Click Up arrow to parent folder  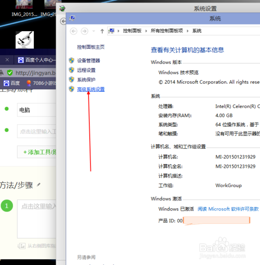point(102,31)
